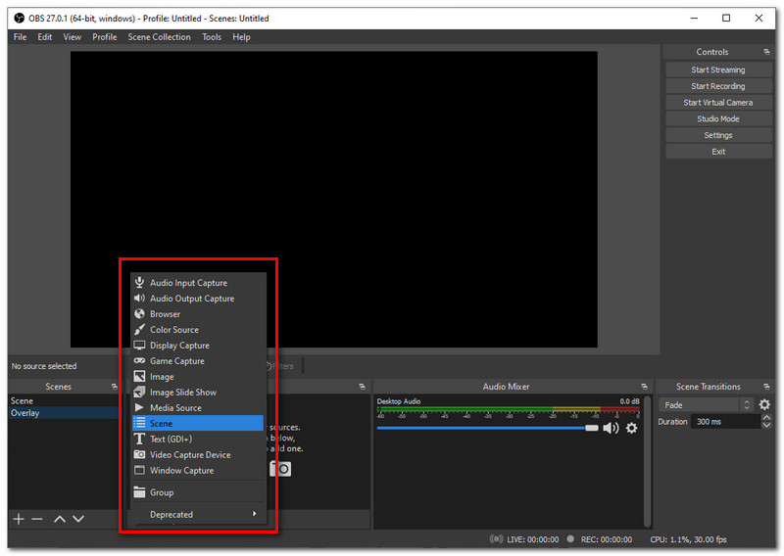This screenshot has height=556, width=784.
Task: Add a new scene with the plus icon
Action: pyautogui.click(x=18, y=519)
